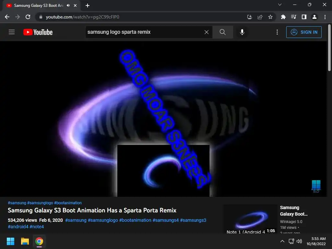
Task: Open File Explorer from taskbar
Action: click(x=25, y=241)
